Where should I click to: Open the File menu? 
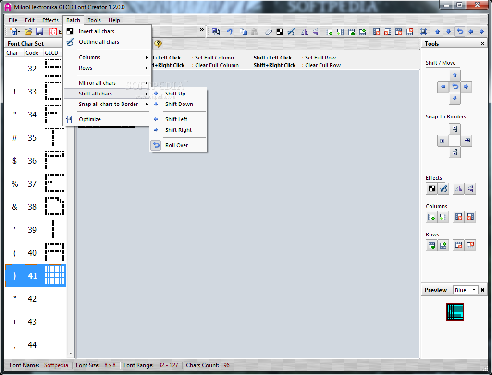(x=13, y=20)
